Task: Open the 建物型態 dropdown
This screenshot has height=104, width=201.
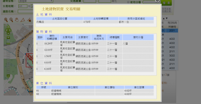Action: [x=36, y=1]
